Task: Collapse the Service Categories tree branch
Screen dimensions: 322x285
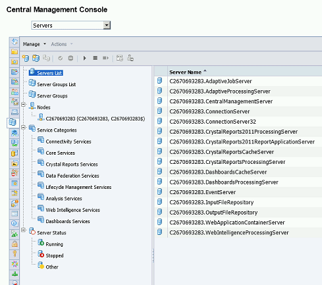Action: click(24, 128)
